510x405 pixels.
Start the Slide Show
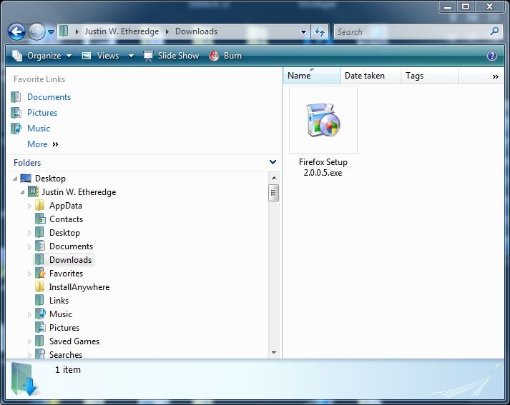[172, 56]
